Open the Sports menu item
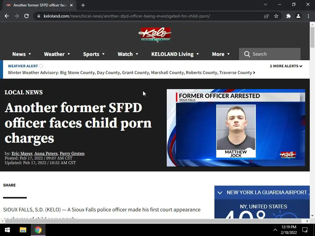 pyautogui.click(x=94, y=54)
